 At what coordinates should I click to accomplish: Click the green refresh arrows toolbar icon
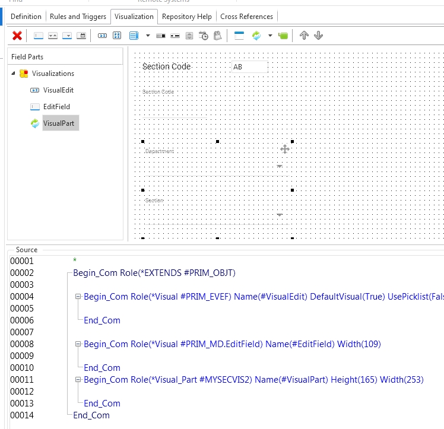point(256,36)
